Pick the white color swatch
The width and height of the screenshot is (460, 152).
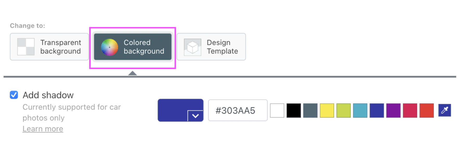coord(277,110)
